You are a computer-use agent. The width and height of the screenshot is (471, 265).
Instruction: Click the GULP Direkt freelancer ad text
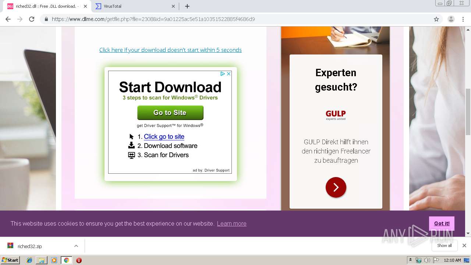tap(336, 151)
